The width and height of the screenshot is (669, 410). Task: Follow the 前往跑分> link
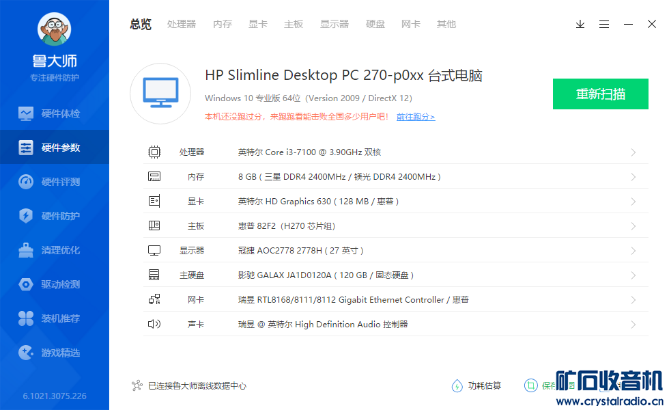point(416,117)
